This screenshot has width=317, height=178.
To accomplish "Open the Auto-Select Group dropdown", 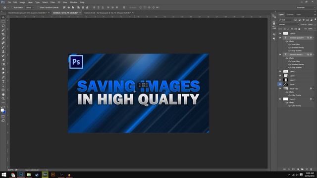I will tap(30, 7).
